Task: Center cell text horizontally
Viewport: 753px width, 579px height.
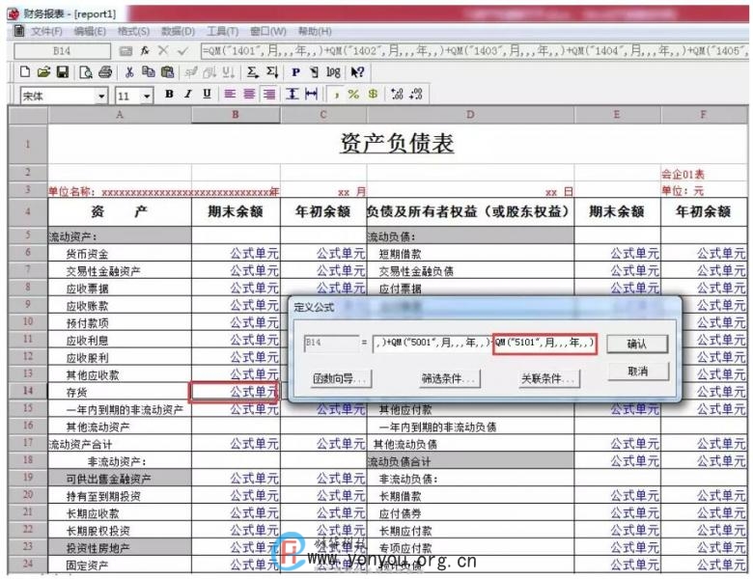Action: (x=249, y=95)
